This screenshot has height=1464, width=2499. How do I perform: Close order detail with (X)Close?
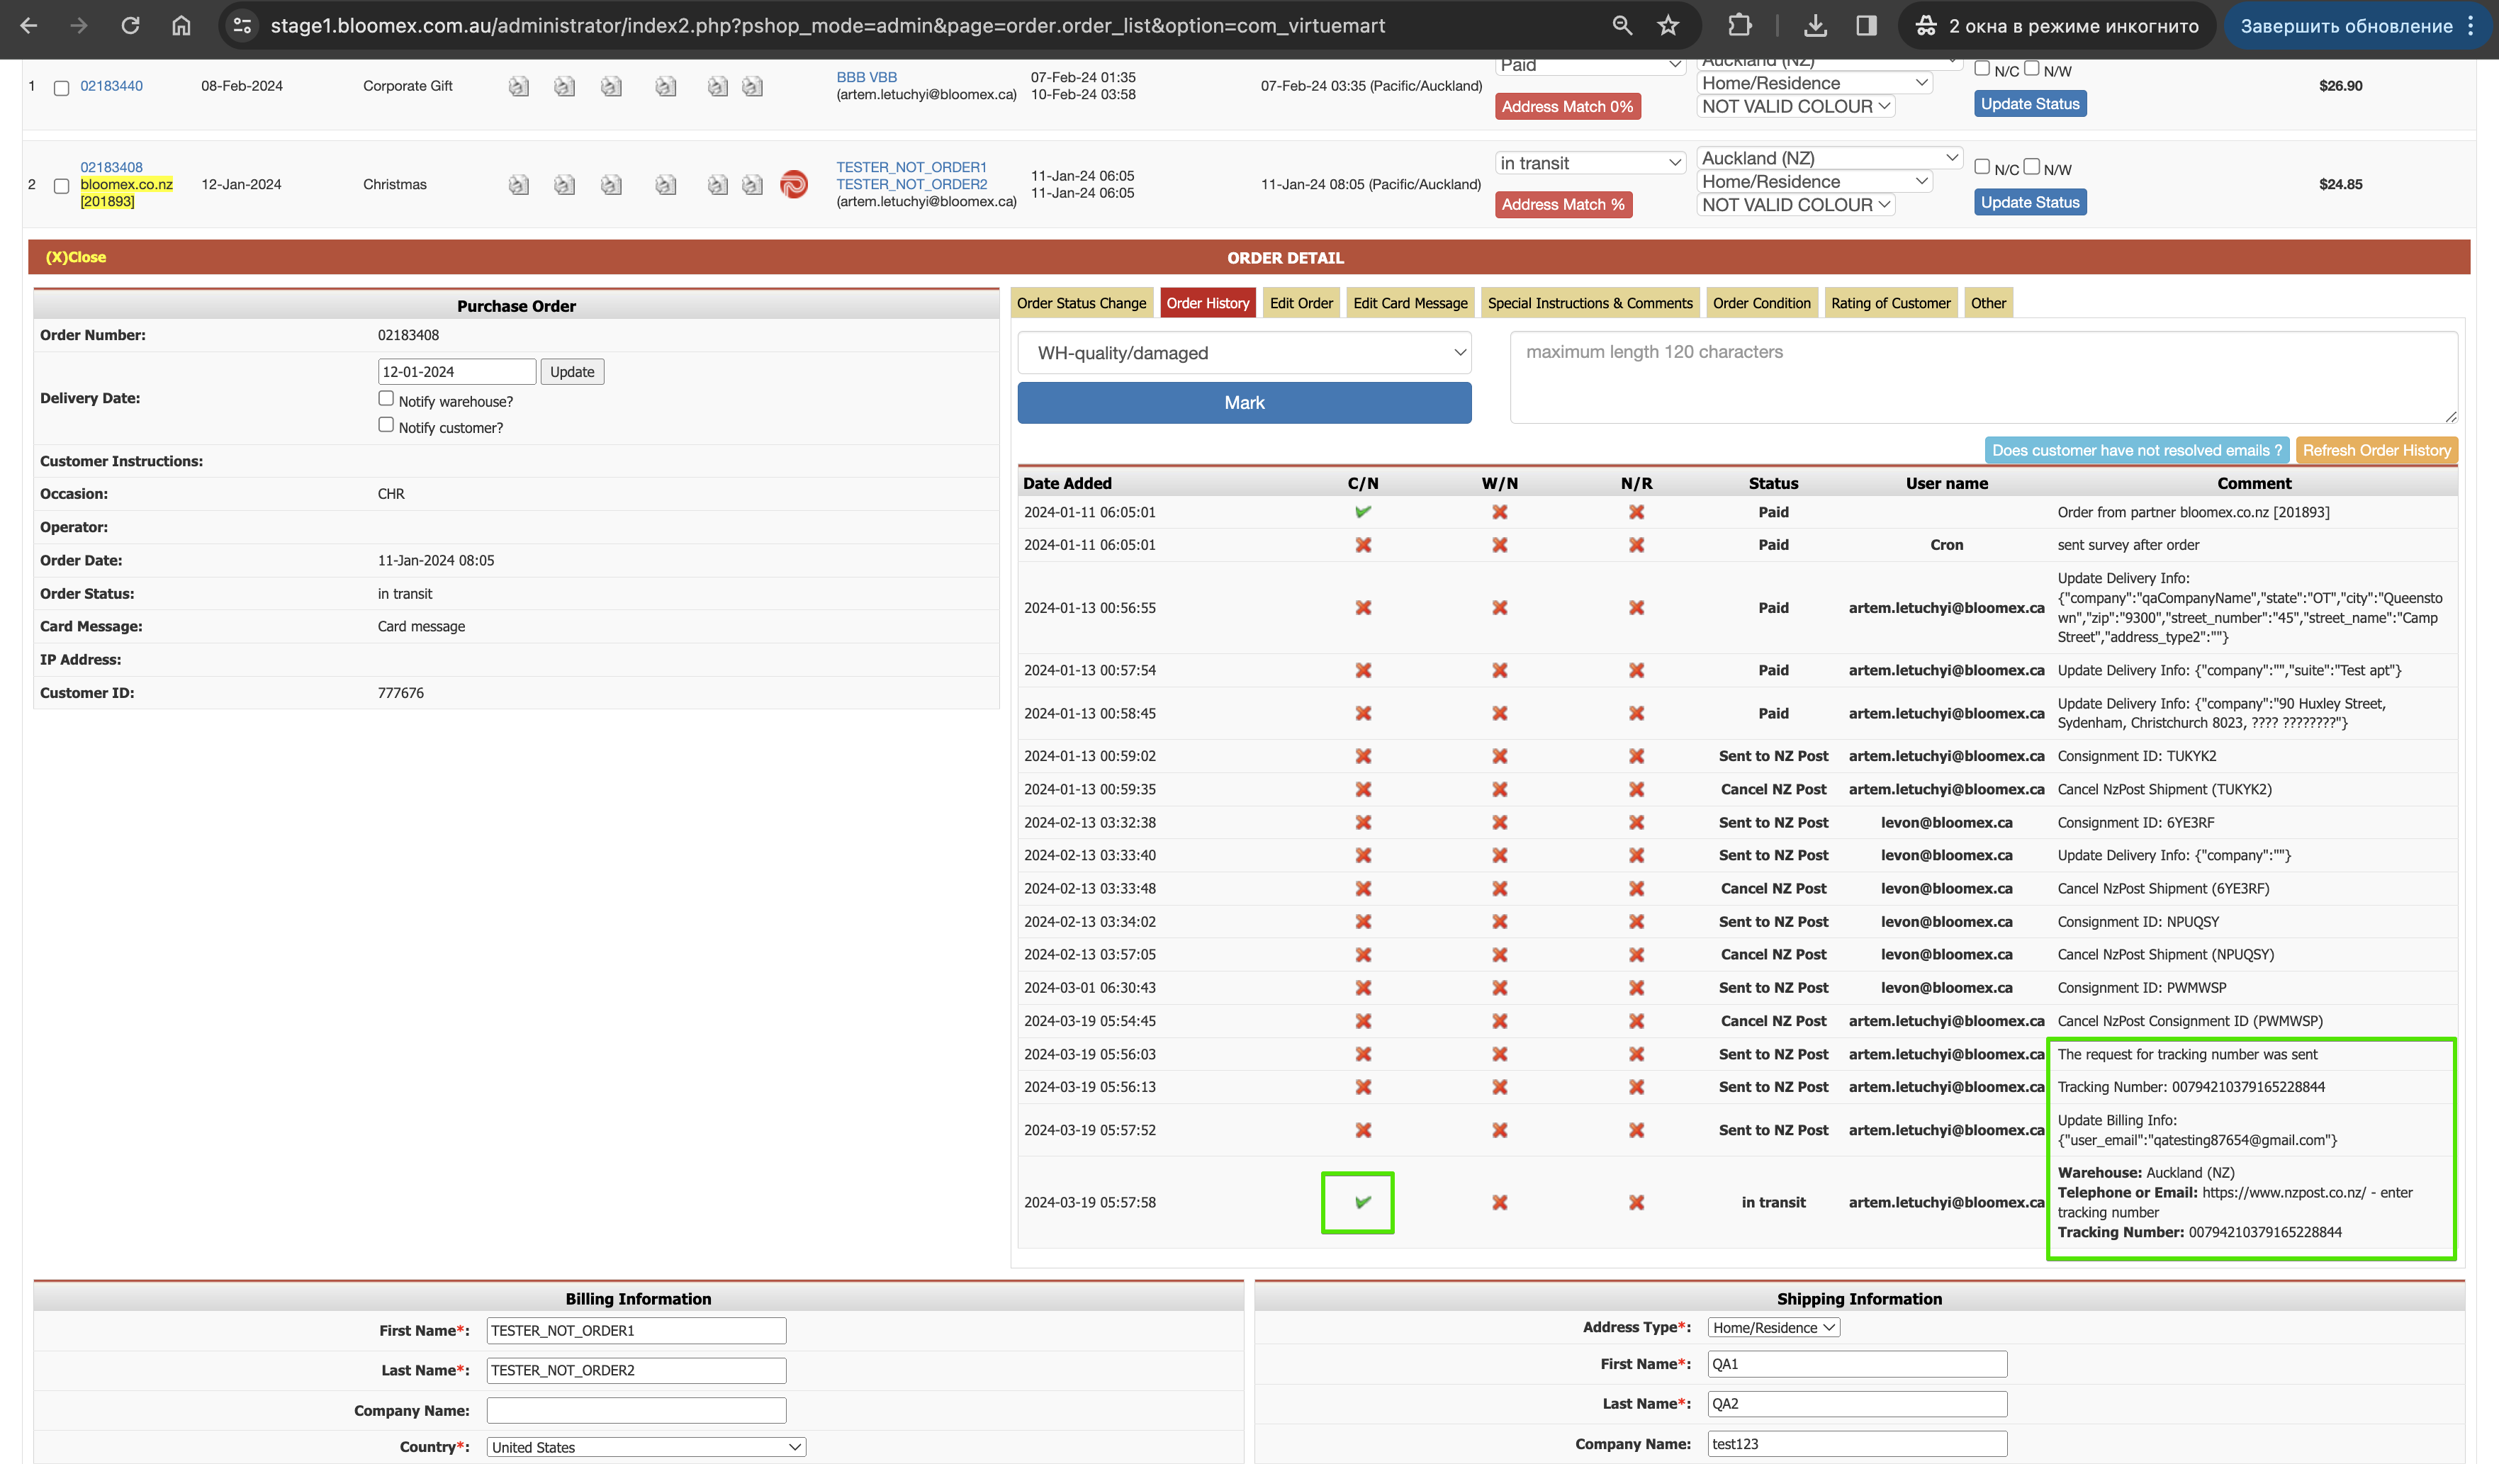(75, 257)
